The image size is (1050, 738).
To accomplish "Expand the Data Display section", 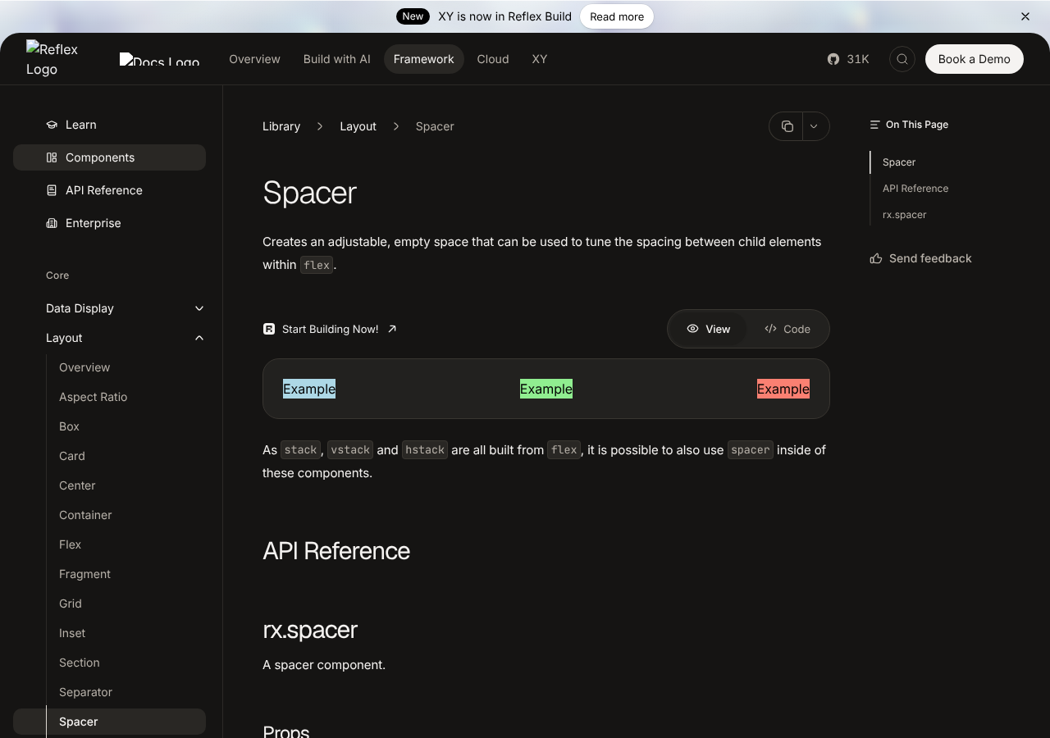I will 126,308.
